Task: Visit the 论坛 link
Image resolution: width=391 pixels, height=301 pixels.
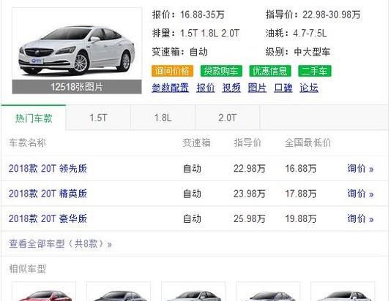Action: pos(309,88)
